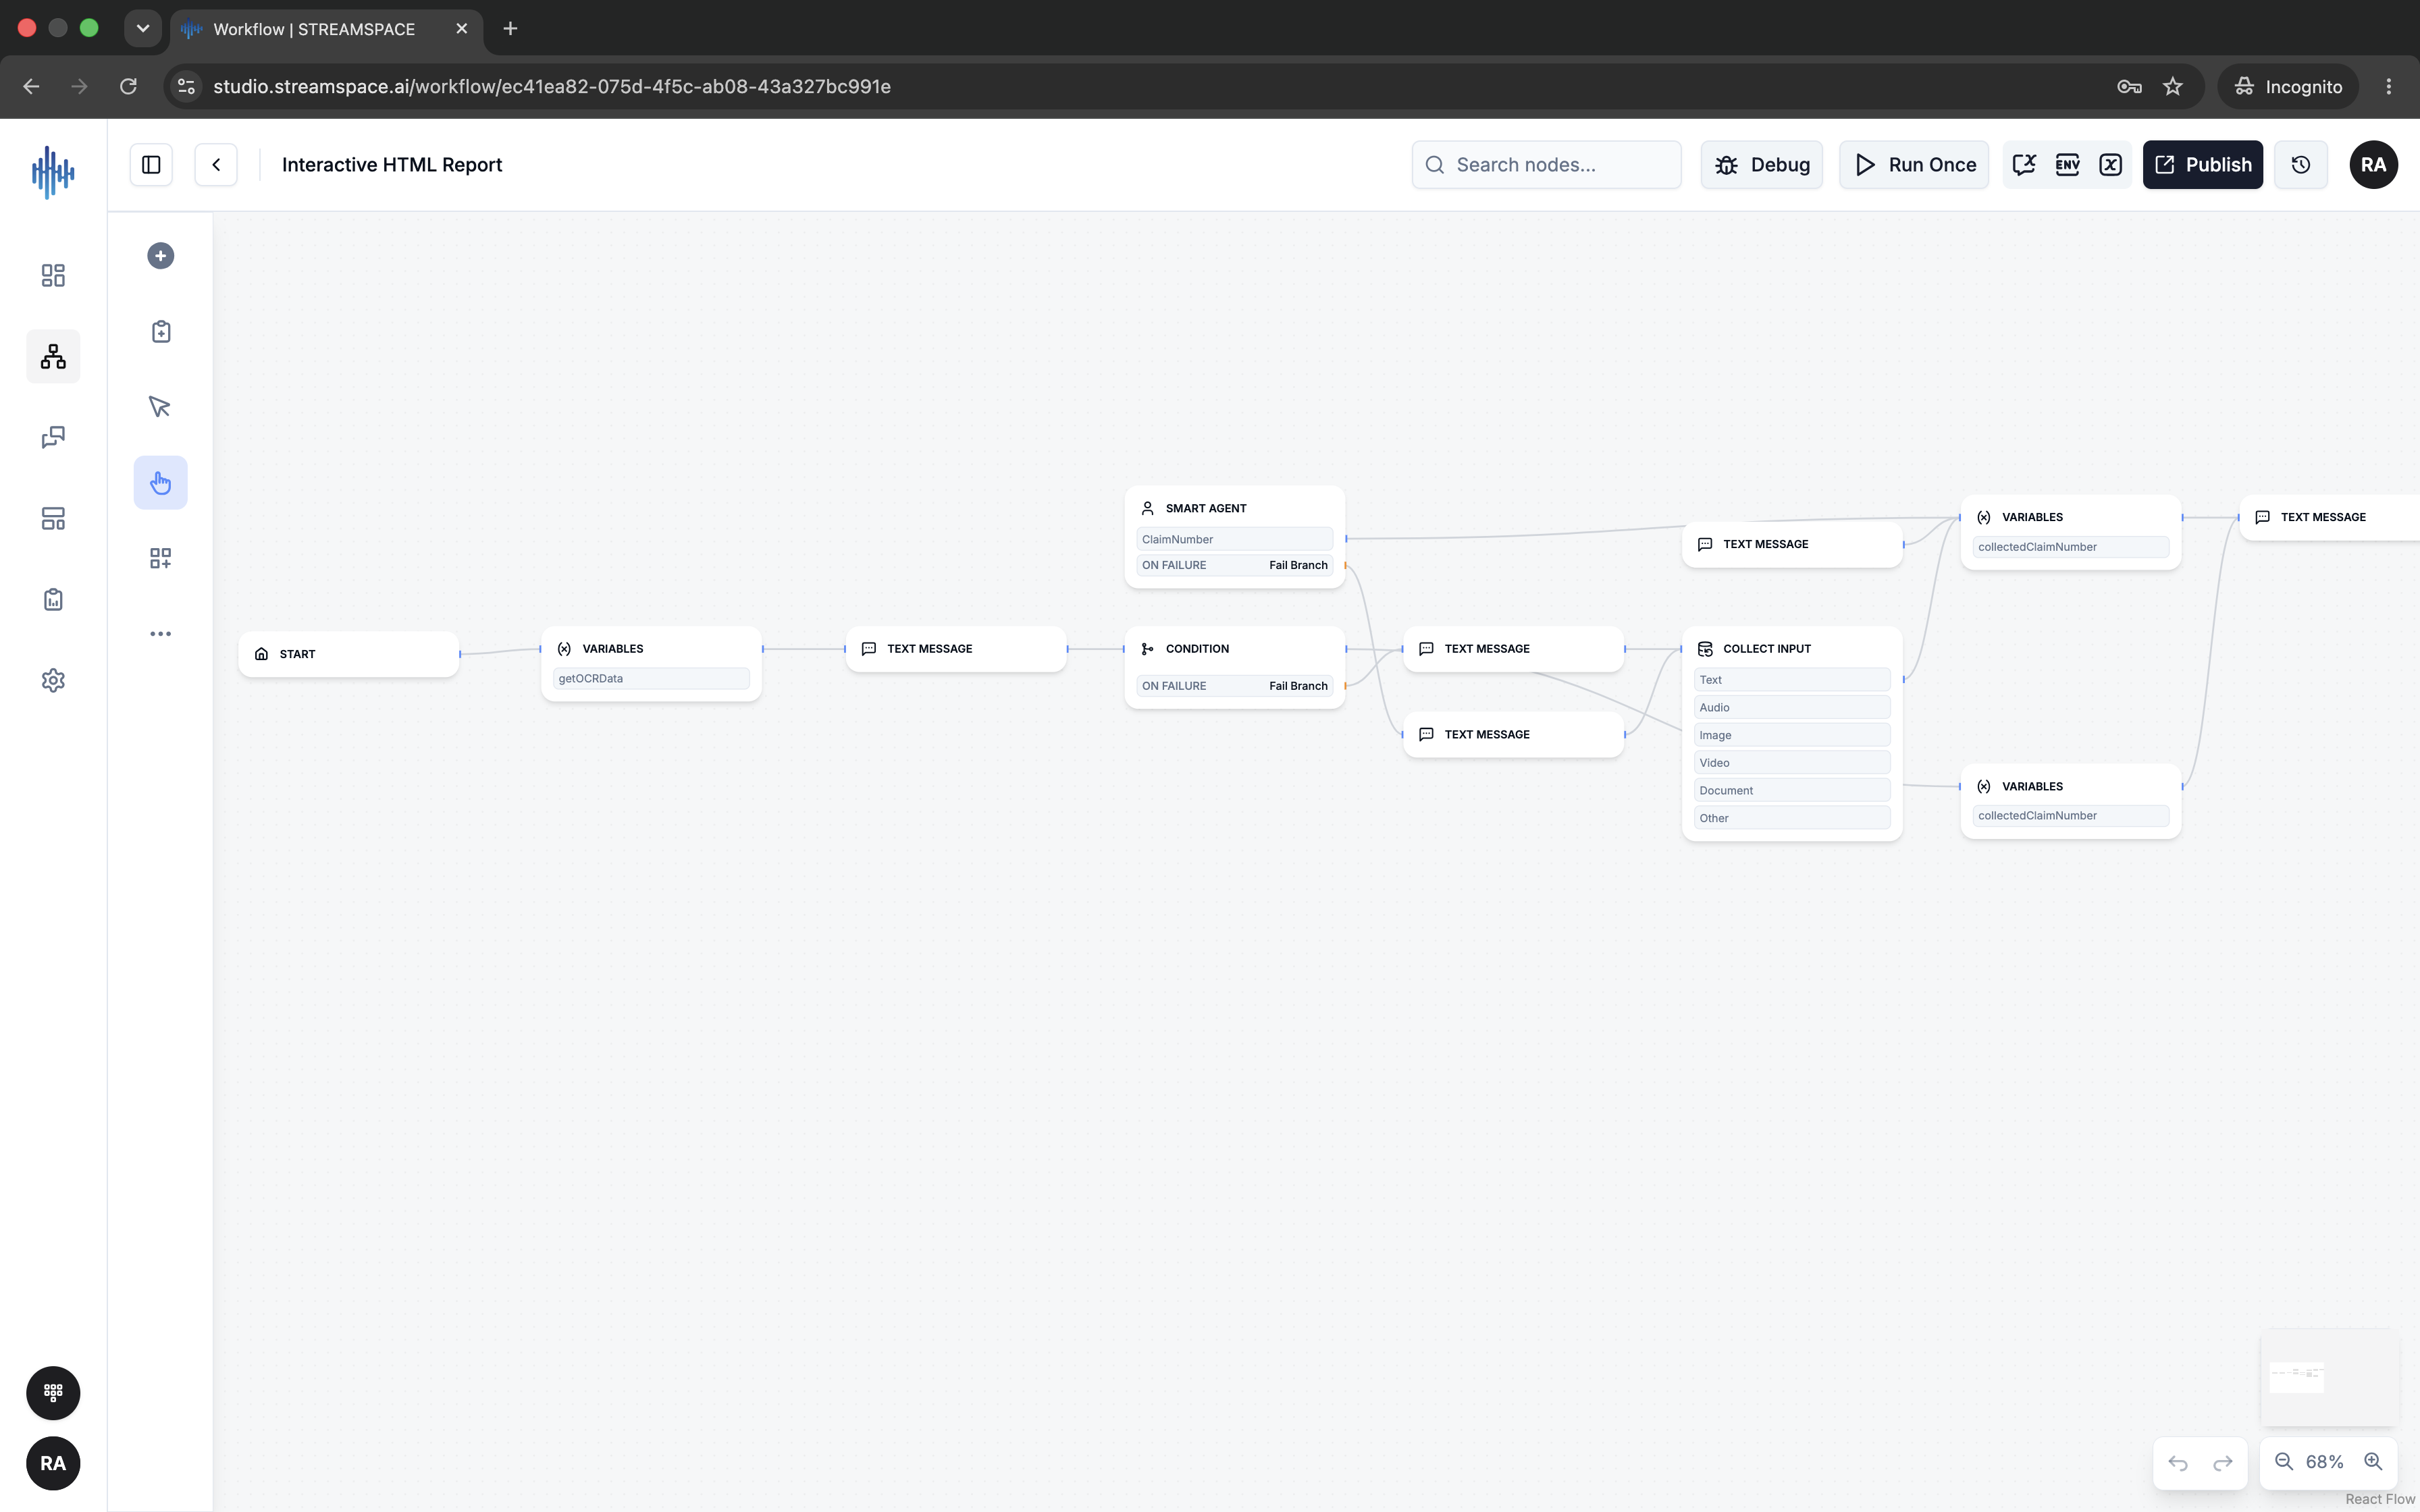Open the browser tab list dropdown arrow

[143, 28]
